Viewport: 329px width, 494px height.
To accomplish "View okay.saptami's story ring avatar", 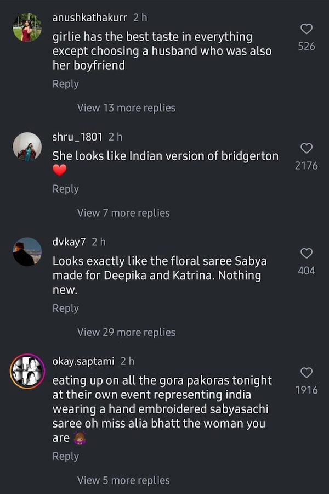I will pos(27,371).
